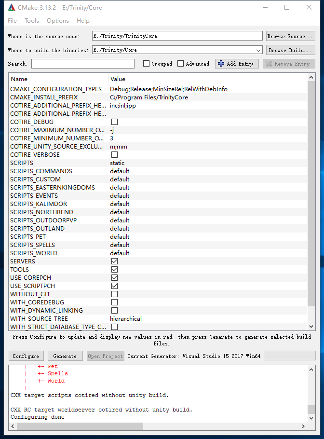Enable the Advanced checkbox
Viewport: 324px width, 439px height.
click(x=180, y=64)
